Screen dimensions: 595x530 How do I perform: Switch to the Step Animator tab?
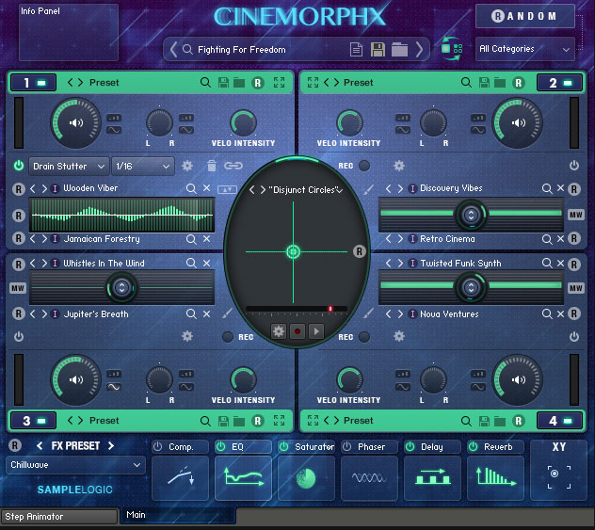click(x=58, y=517)
